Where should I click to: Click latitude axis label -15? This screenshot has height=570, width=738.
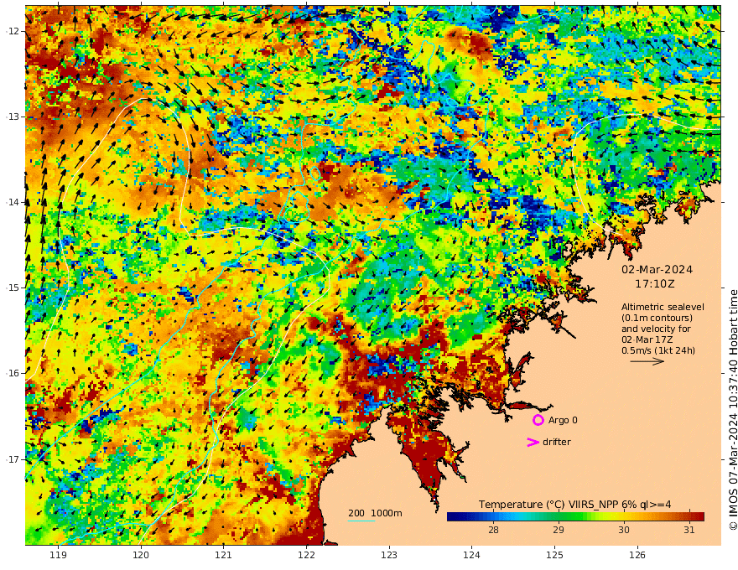(x=13, y=288)
